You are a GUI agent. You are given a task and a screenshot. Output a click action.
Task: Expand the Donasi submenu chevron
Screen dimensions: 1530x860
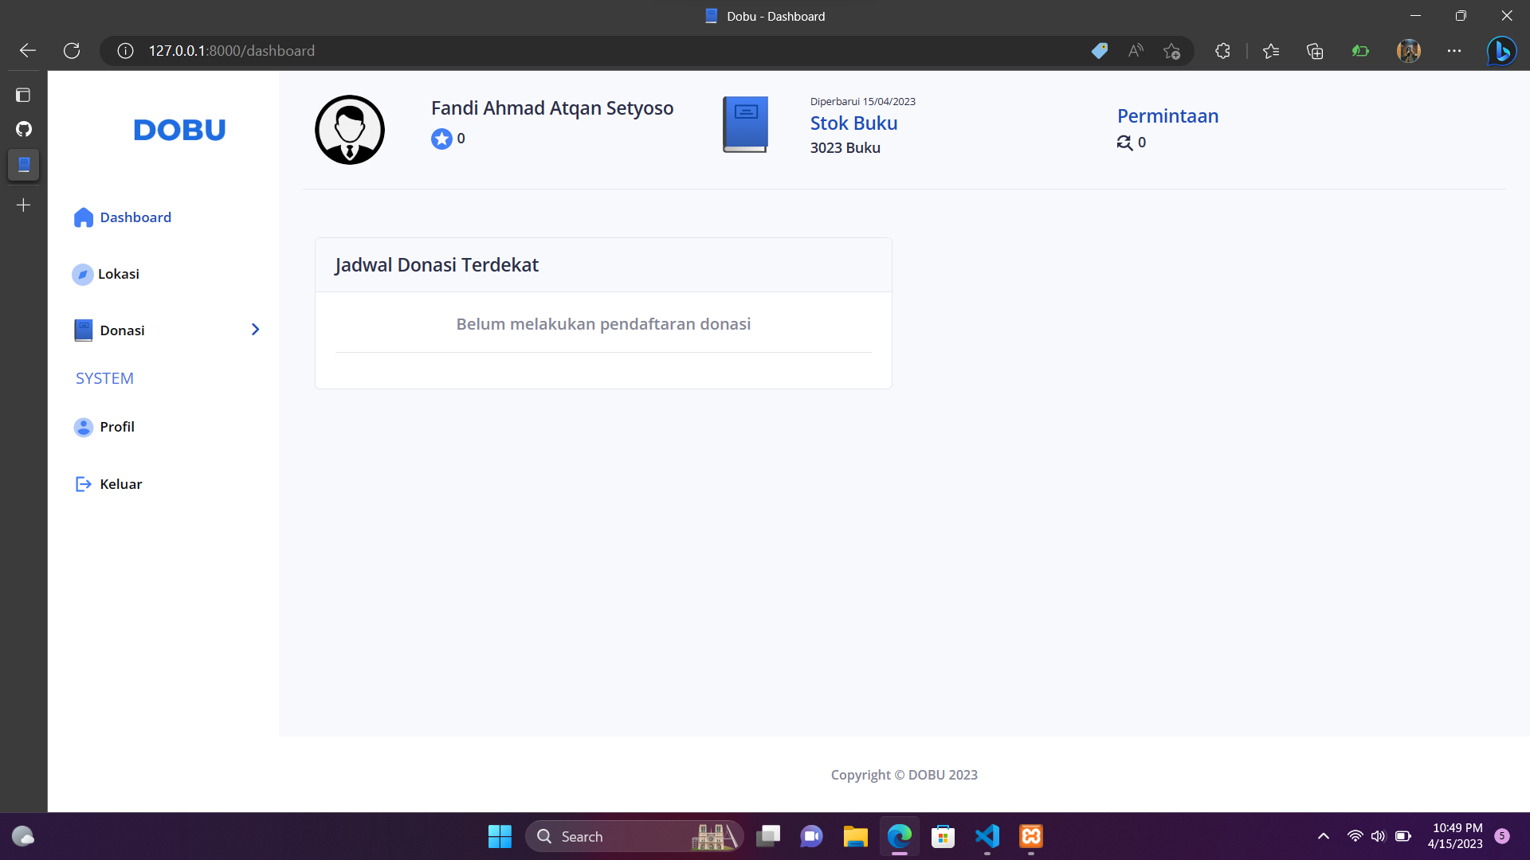pyautogui.click(x=254, y=329)
